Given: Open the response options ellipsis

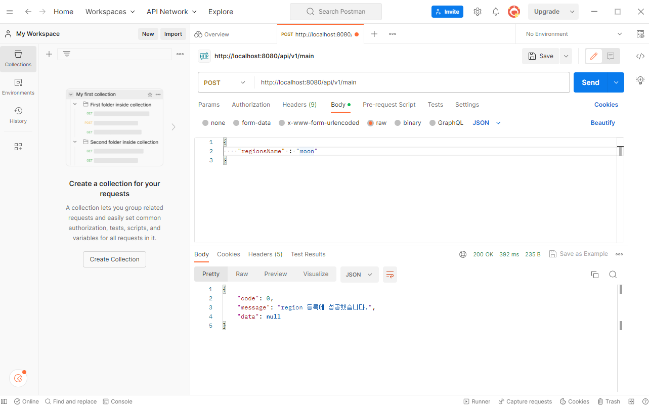Looking at the screenshot, I should 619,254.
